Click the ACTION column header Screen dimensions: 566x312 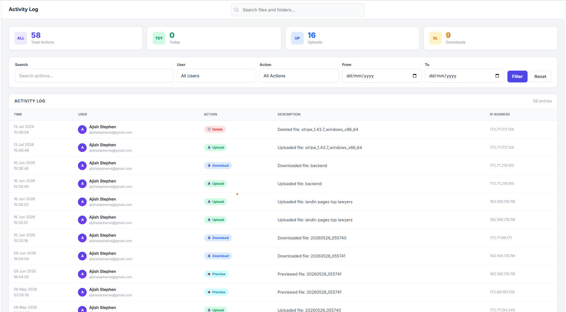(210, 114)
